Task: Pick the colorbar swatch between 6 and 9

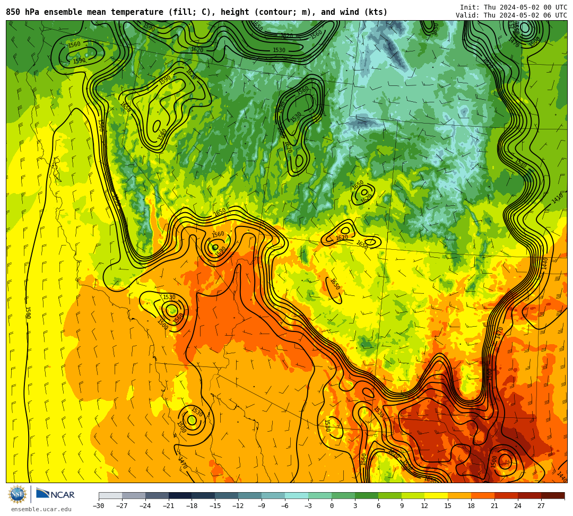Action: tap(390, 495)
